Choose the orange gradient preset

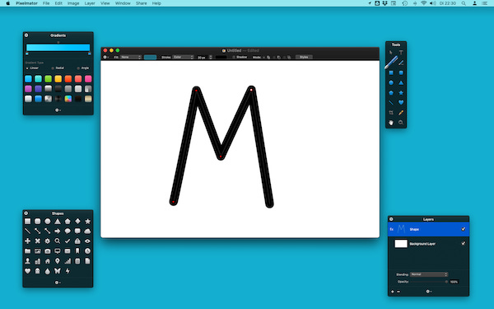(x=68, y=78)
